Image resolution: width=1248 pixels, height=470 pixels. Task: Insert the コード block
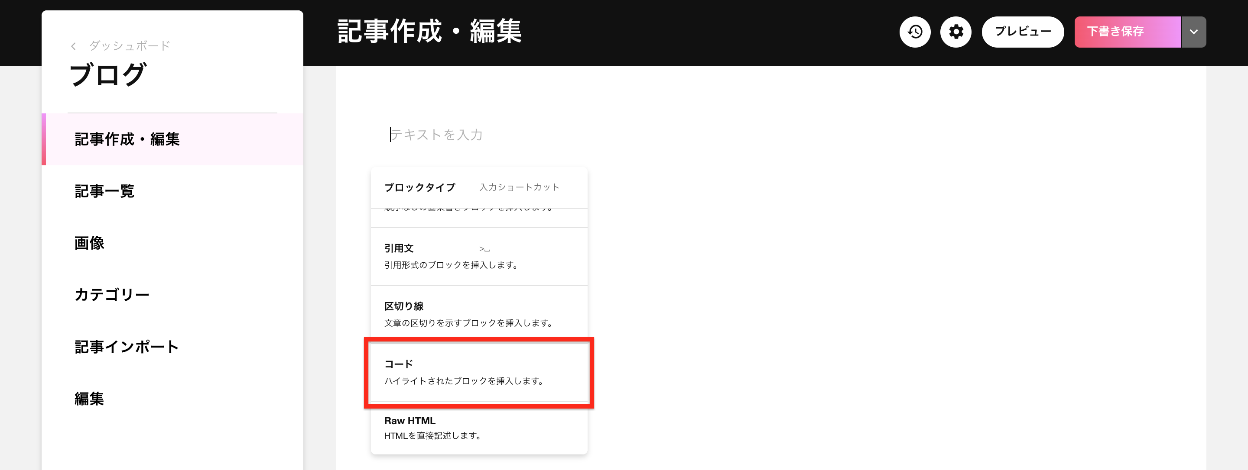479,372
